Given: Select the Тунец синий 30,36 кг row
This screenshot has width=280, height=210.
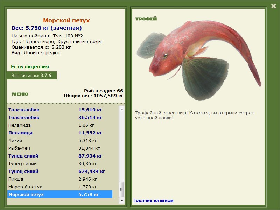Looking at the screenshot, I should click(60, 163).
